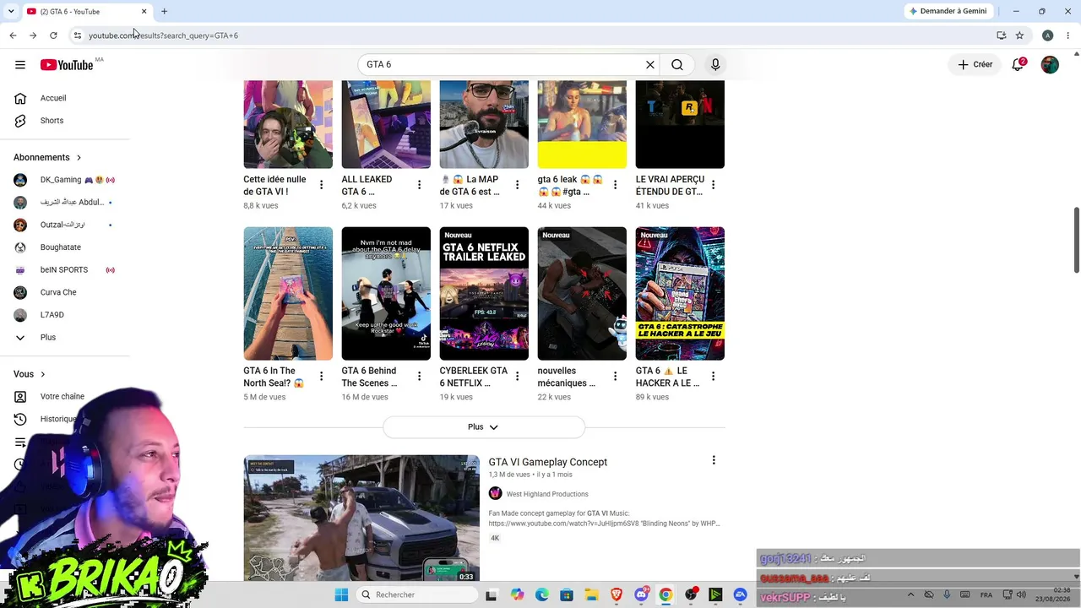Open options for 'nouvelles mécaniques' short
This screenshot has width=1081, height=608.
click(615, 377)
